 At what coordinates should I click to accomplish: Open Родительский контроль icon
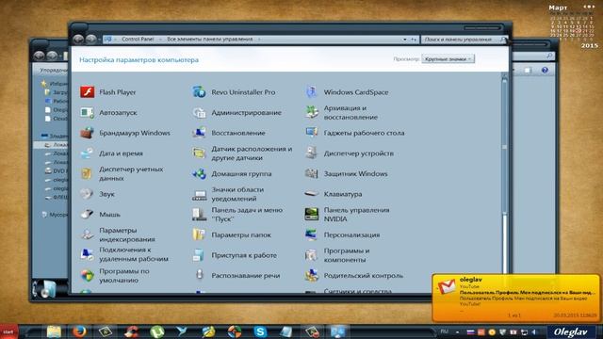click(312, 275)
